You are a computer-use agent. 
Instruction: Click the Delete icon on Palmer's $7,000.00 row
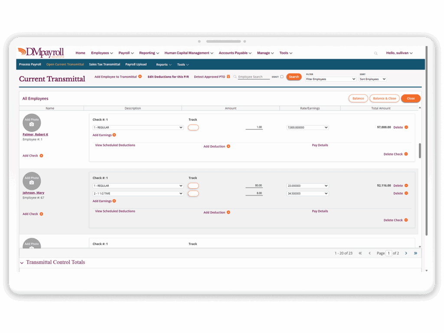click(x=406, y=127)
